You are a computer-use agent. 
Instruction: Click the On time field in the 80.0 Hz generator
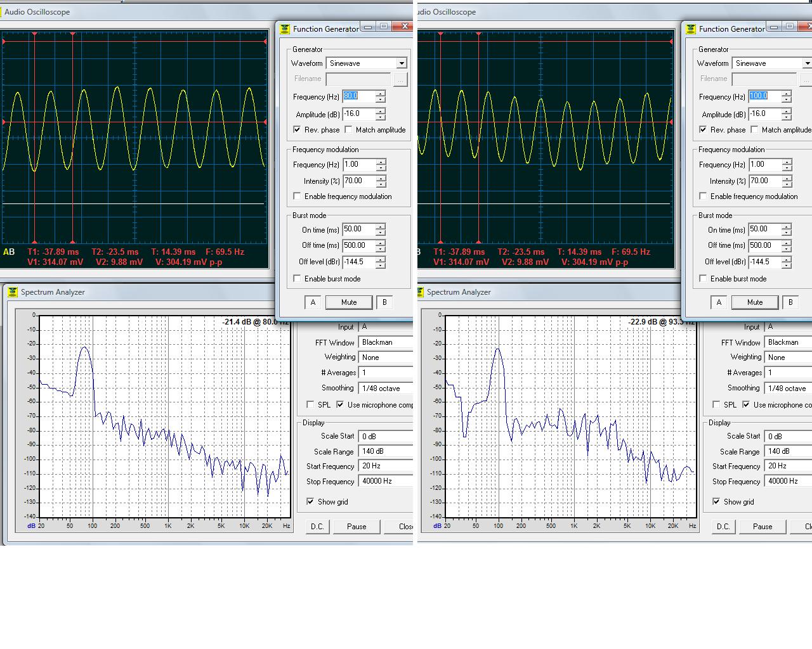tap(358, 229)
